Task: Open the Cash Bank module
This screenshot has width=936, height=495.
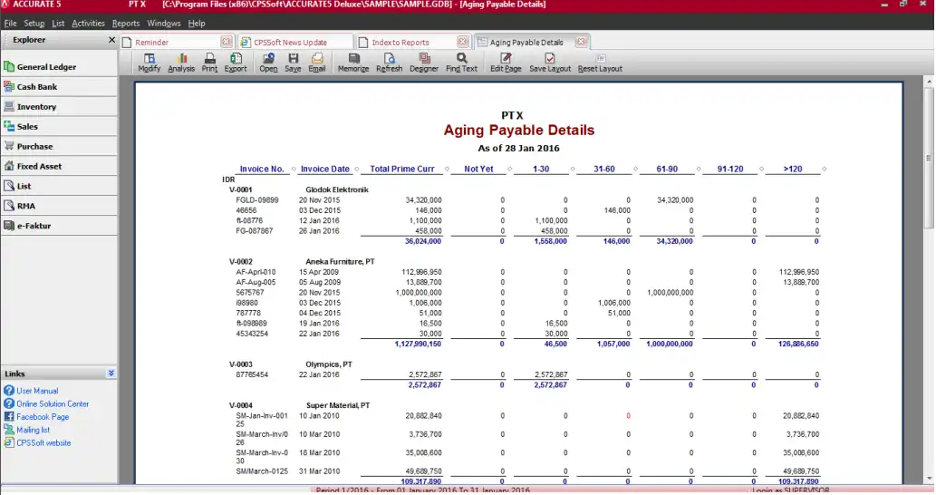Action: click(x=59, y=87)
